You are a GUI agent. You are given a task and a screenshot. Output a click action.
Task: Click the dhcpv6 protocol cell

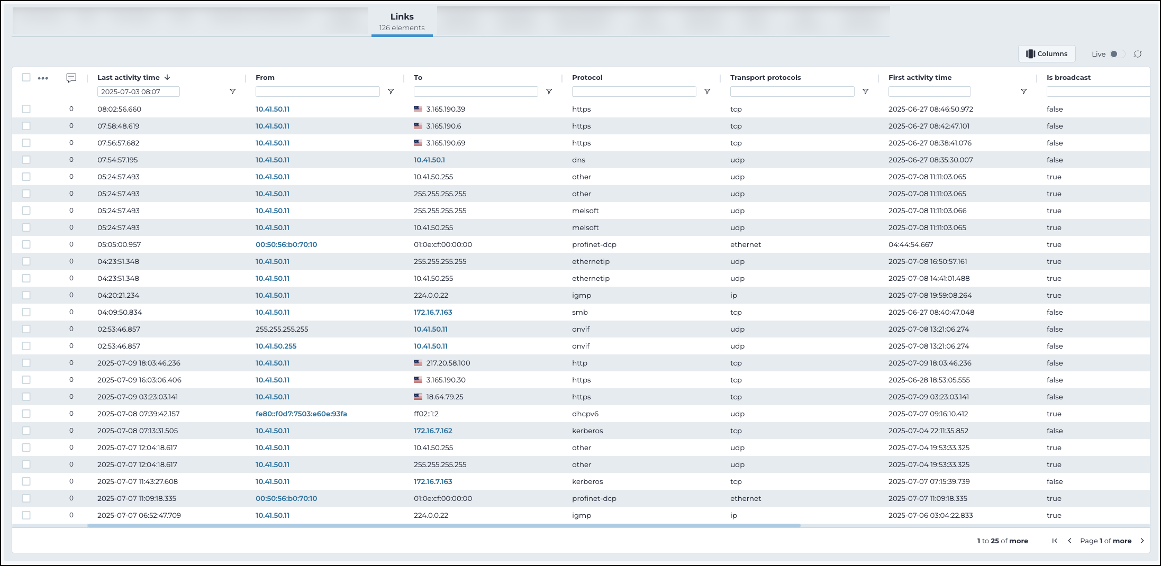(x=585, y=414)
